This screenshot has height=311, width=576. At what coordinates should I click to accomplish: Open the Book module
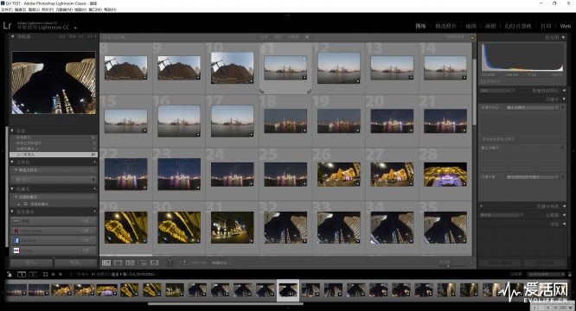click(490, 26)
